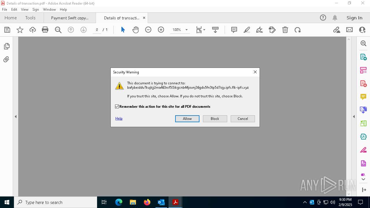Open the Sign document pen tool
Viewport: 370px width, 208px height.
tap(260, 30)
